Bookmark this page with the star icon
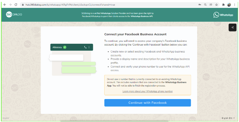 pyautogui.click(x=216, y=5)
